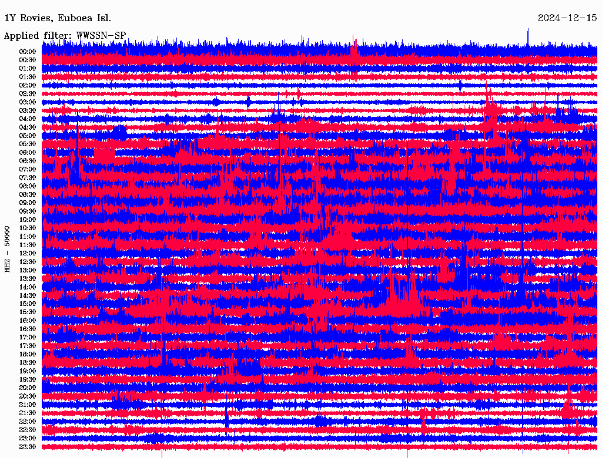The height and width of the screenshot is (458, 602).
Task: Select the 20:00 time label
Action: tap(28, 388)
